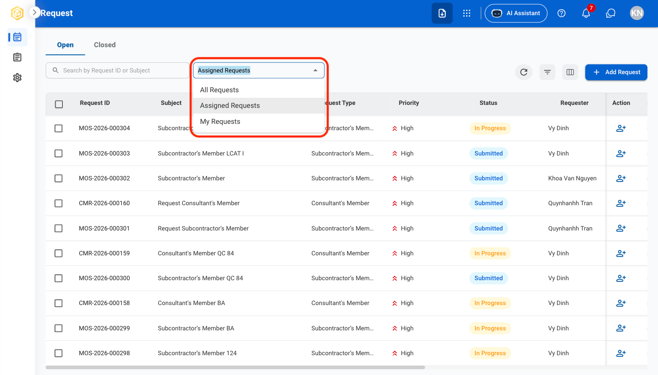The height and width of the screenshot is (375, 658).
Task: Assign user for CMR-2026-000158
Action: (621, 303)
